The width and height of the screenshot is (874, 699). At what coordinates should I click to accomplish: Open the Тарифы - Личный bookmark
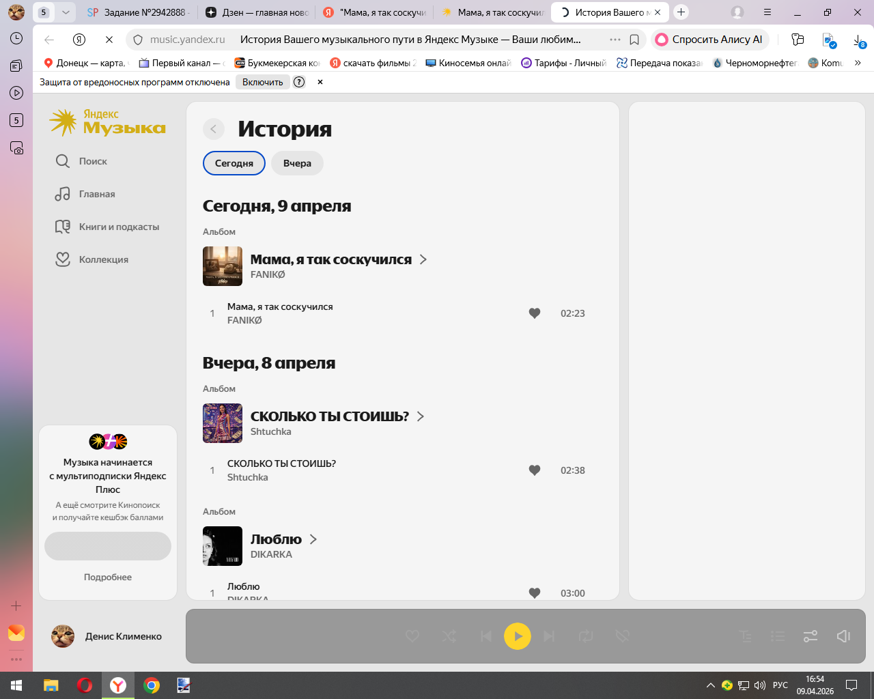coord(563,63)
